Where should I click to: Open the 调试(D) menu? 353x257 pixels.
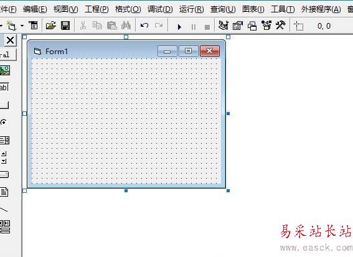pos(160,9)
